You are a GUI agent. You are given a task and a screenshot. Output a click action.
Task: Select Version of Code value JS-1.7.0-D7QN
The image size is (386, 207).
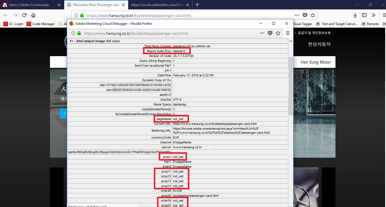click(x=183, y=56)
